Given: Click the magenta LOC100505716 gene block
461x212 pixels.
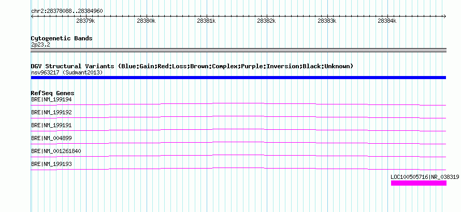Looking at the screenshot, I should pyautogui.click(x=419, y=183).
